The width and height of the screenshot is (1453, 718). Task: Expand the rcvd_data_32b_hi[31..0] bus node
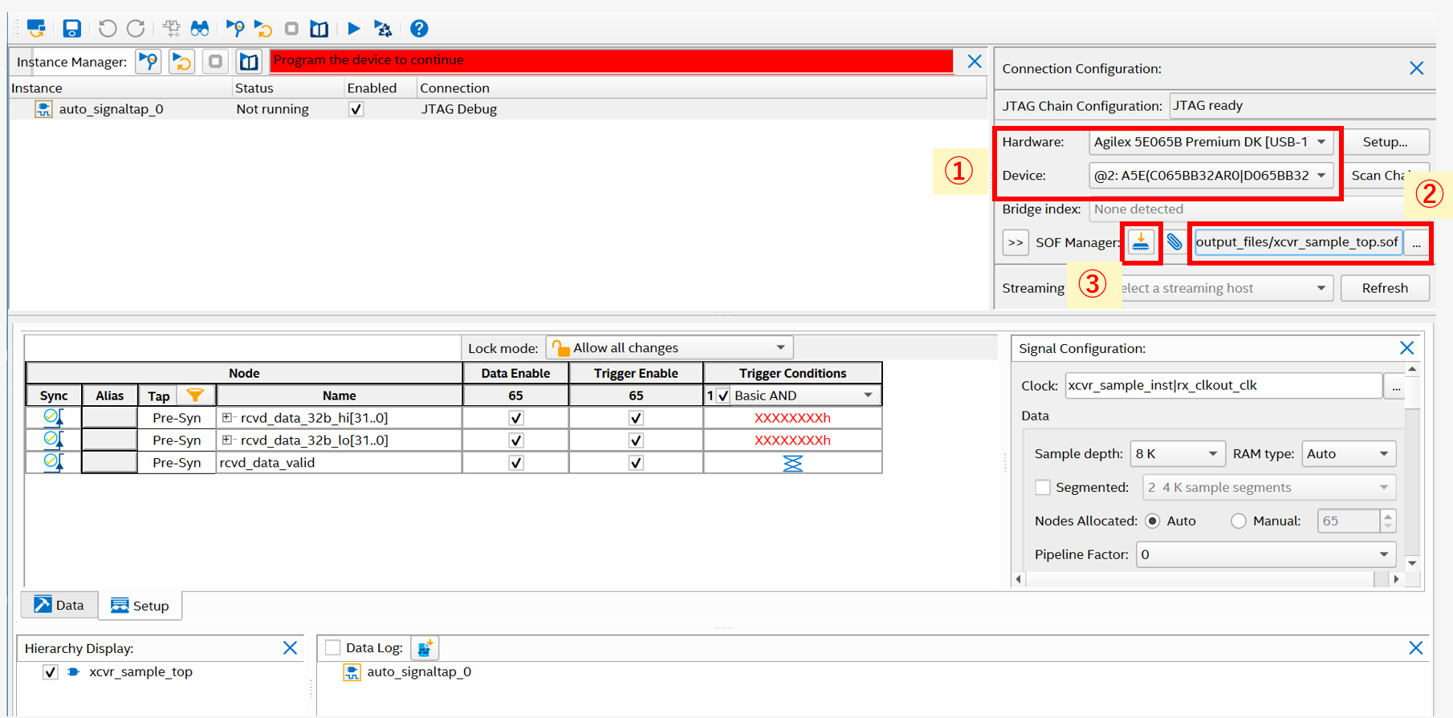pyautogui.click(x=227, y=418)
